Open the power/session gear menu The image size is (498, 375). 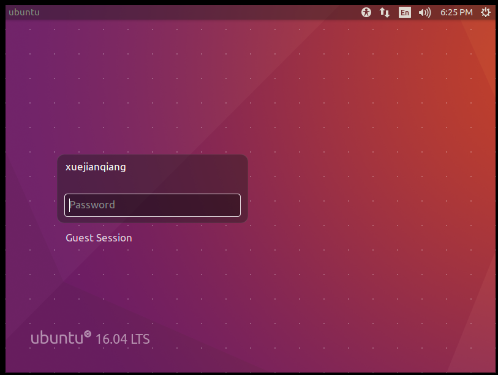tap(486, 12)
